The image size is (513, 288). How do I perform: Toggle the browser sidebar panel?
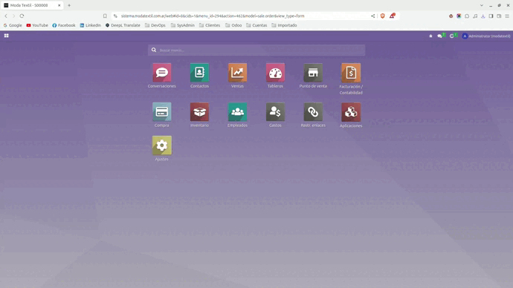[491, 16]
